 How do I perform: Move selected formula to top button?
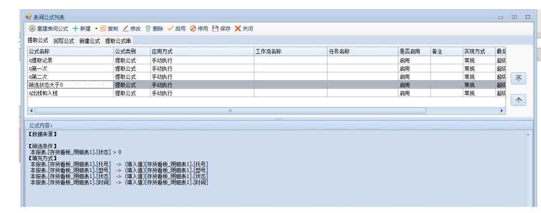[518, 78]
